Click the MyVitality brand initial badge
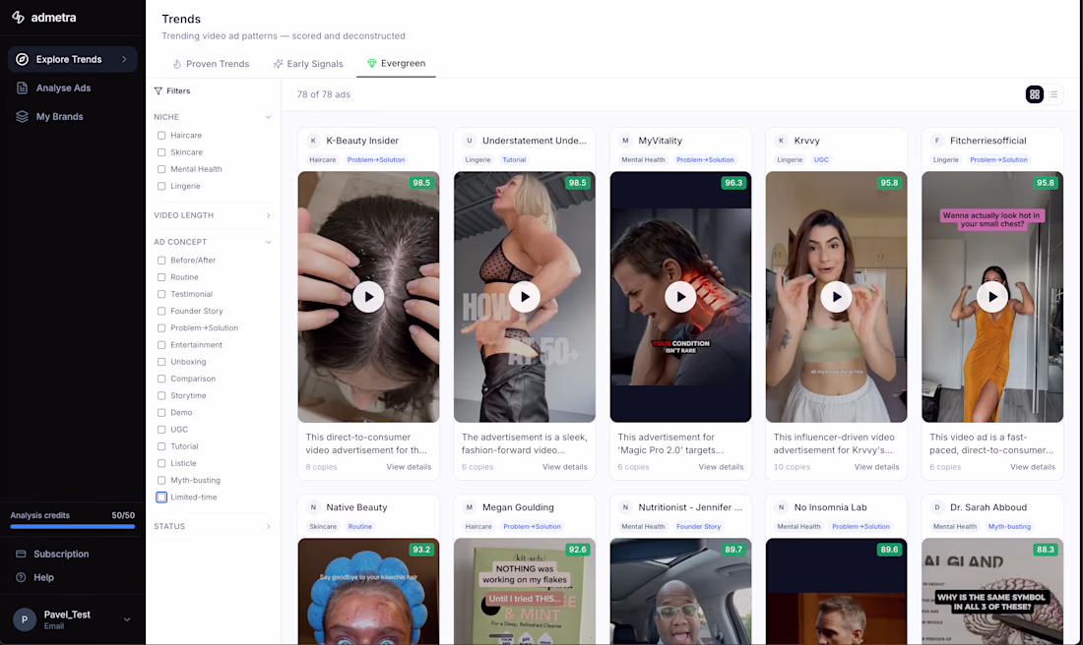Viewport: 1083px width, 645px height. tap(625, 140)
